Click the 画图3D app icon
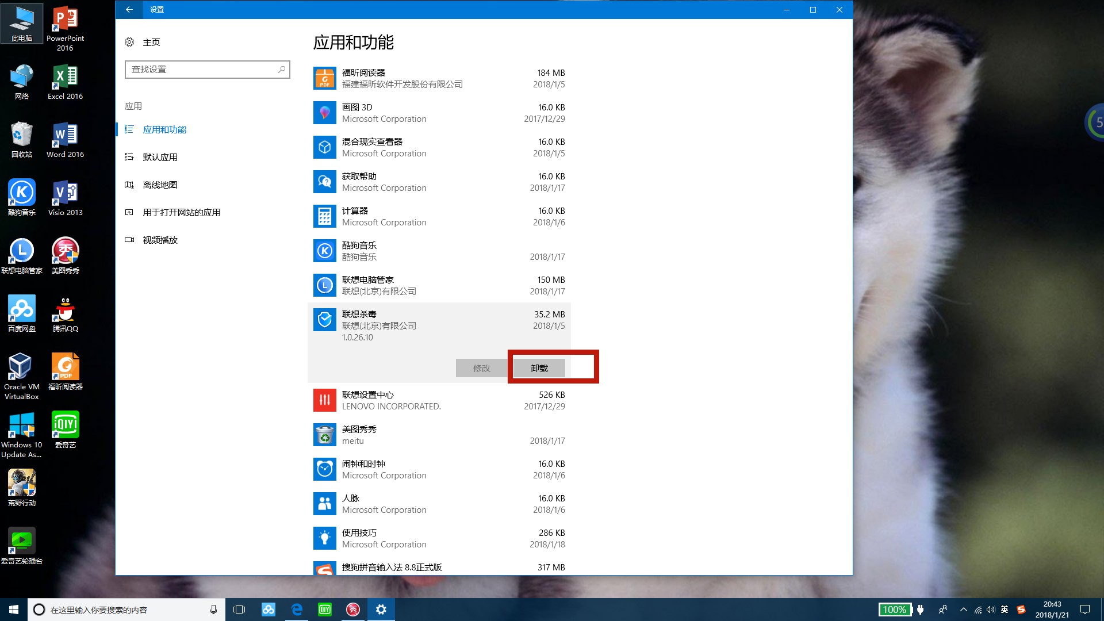This screenshot has width=1104, height=621. pyautogui.click(x=324, y=112)
